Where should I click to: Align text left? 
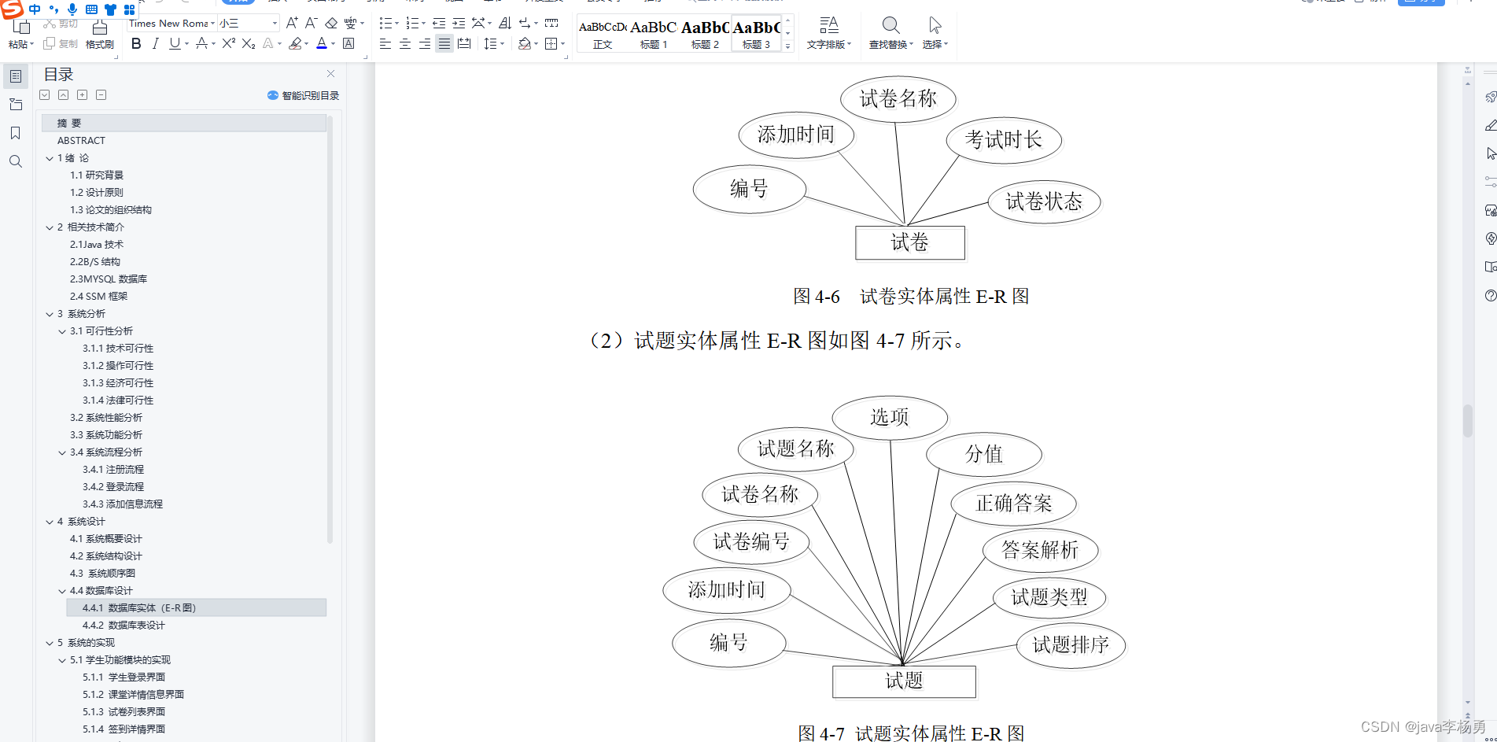pyautogui.click(x=385, y=44)
